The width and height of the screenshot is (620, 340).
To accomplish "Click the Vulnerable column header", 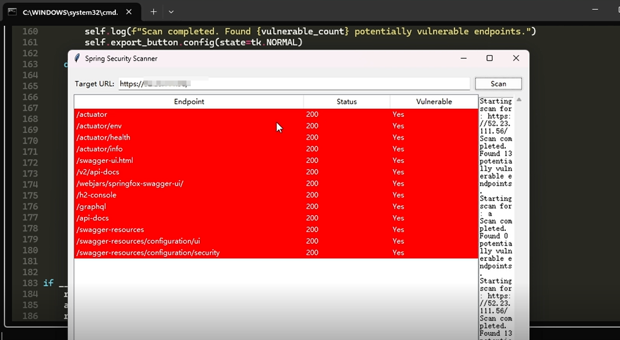I will (434, 102).
